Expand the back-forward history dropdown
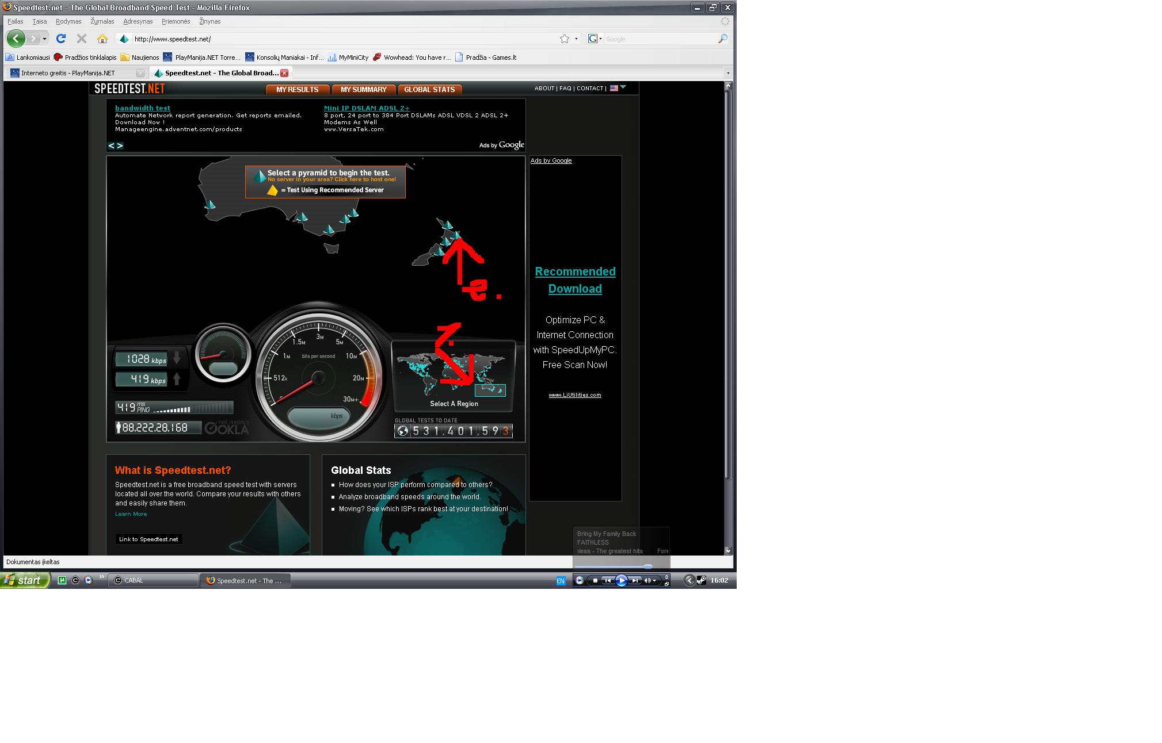 point(44,39)
